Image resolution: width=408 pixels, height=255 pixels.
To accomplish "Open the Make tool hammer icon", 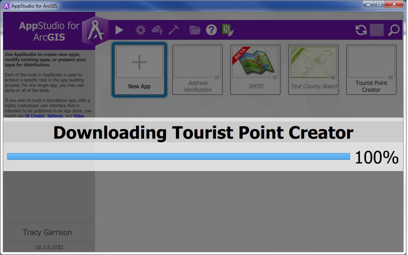I will point(174,30).
